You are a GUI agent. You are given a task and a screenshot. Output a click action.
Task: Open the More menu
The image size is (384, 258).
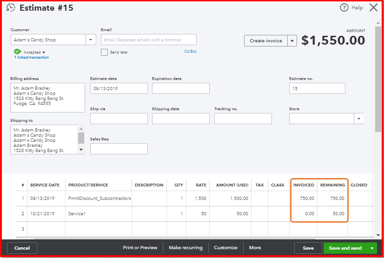coord(255,248)
